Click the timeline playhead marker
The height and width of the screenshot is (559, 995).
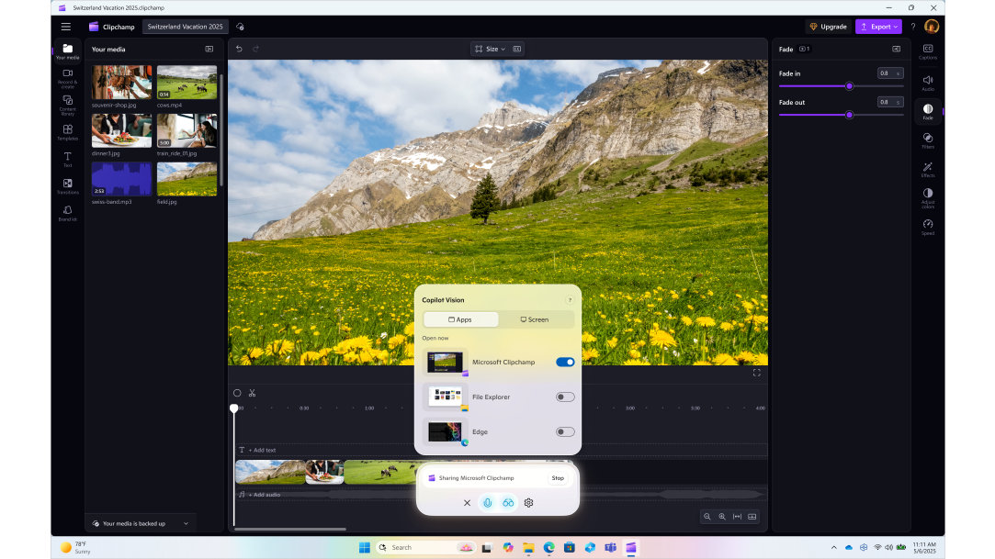pos(234,408)
